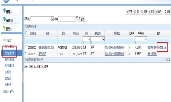Viewport: 171px width, 102px height.
Task: Sort by the 名称 column header
Action: (x=48, y=33)
